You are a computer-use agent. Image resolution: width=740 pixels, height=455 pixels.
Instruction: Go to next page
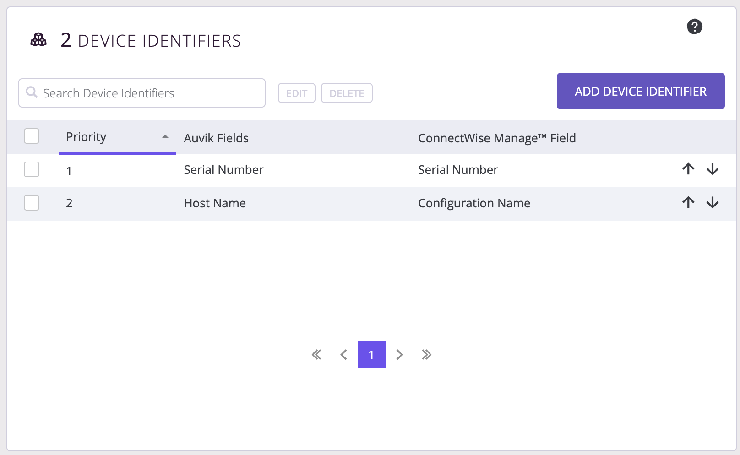pyautogui.click(x=399, y=355)
